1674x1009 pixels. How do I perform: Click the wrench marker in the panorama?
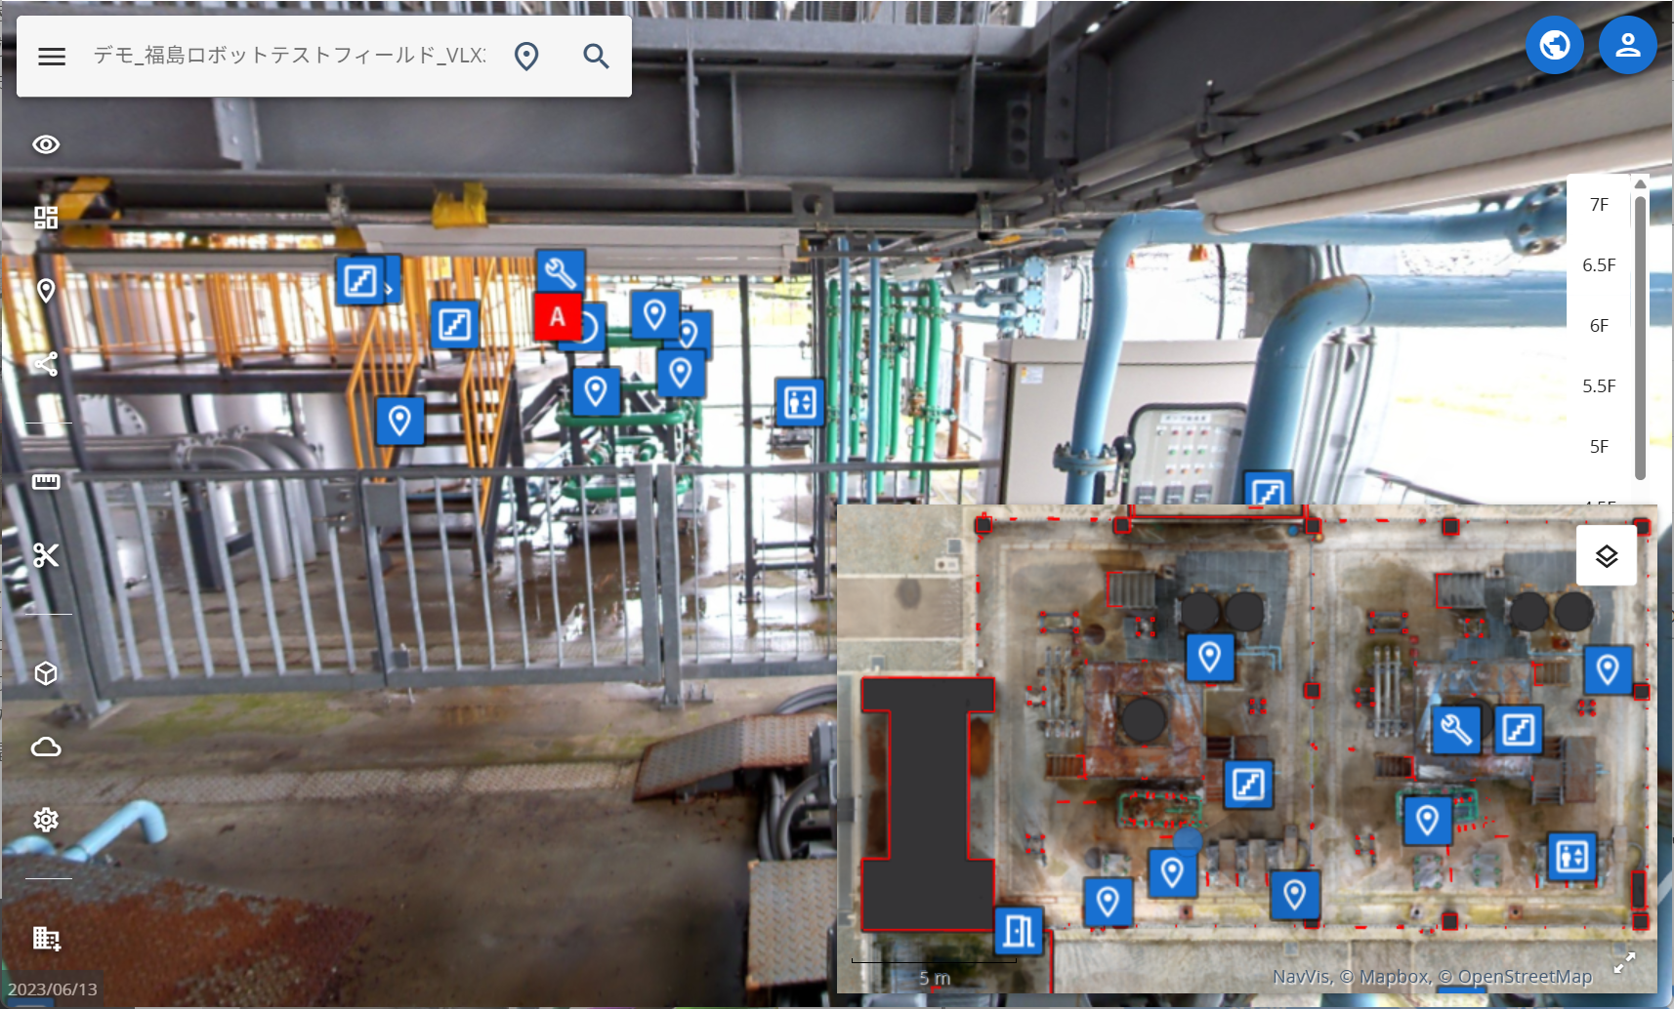(561, 274)
